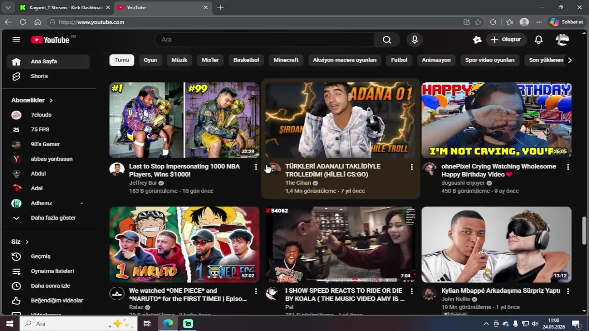Open more options for ohnePixel video
The width and height of the screenshot is (589, 331).
[568, 167]
